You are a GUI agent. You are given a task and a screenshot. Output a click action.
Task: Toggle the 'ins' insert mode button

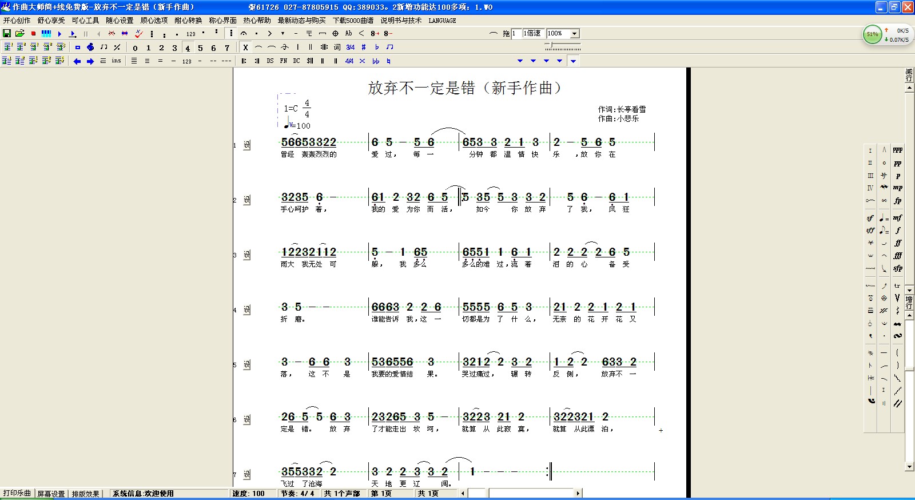coord(116,61)
